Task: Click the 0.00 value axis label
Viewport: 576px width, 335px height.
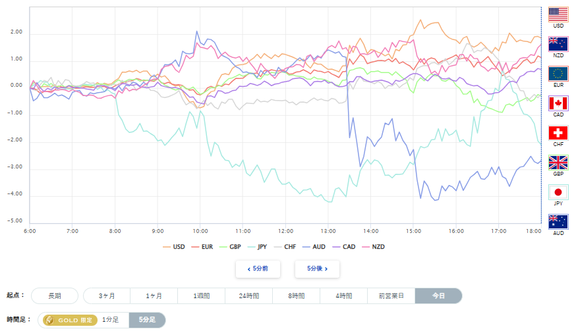Action: (16, 86)
